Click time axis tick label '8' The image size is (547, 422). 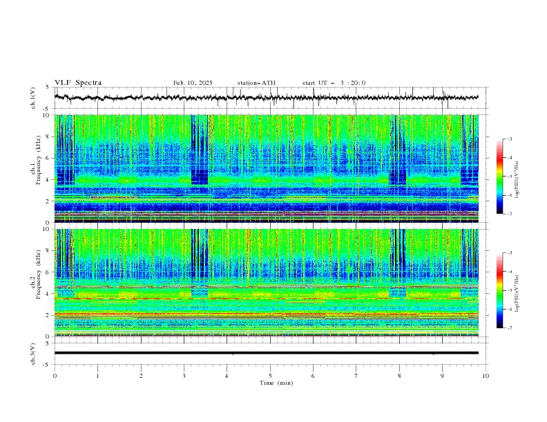tap(399, 376)
